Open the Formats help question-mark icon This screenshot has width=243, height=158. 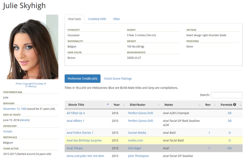coord(234,105)
